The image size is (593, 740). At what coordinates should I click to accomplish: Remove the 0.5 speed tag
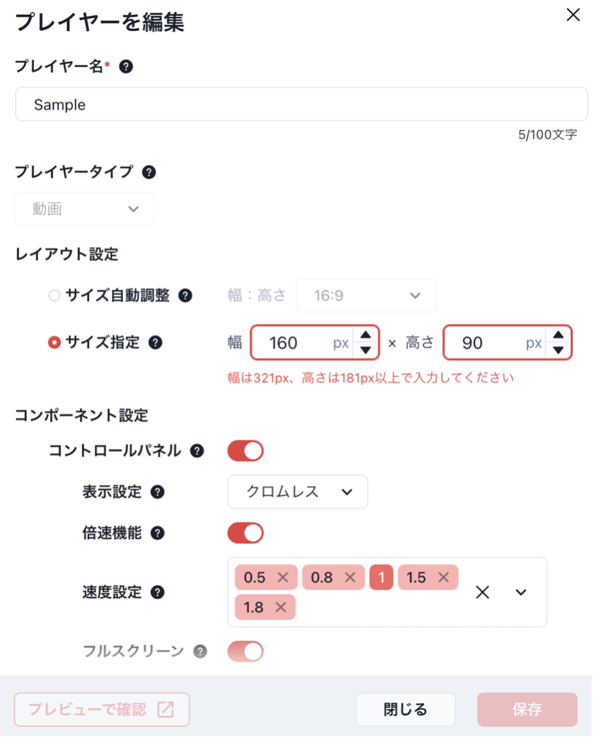(283, 577)
